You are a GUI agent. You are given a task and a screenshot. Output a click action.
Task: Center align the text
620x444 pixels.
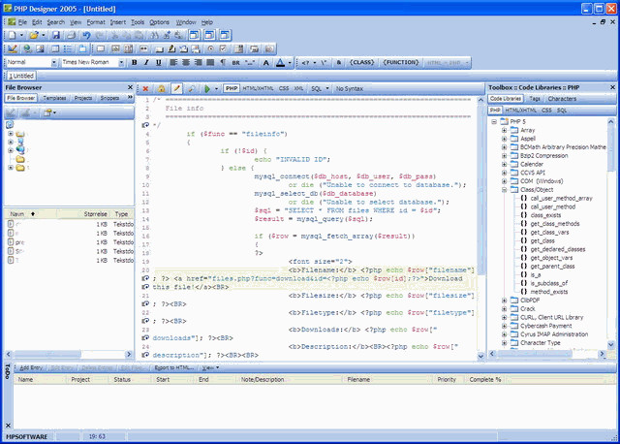click(x=185, y=62)
